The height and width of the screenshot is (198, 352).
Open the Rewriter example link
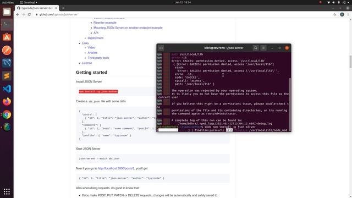[x=105, y=23]
